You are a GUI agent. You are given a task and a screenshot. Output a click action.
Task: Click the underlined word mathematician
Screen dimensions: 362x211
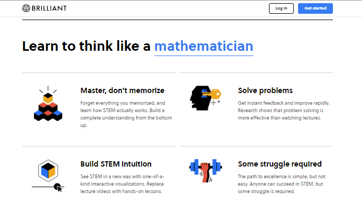click(x=204, y=47)
